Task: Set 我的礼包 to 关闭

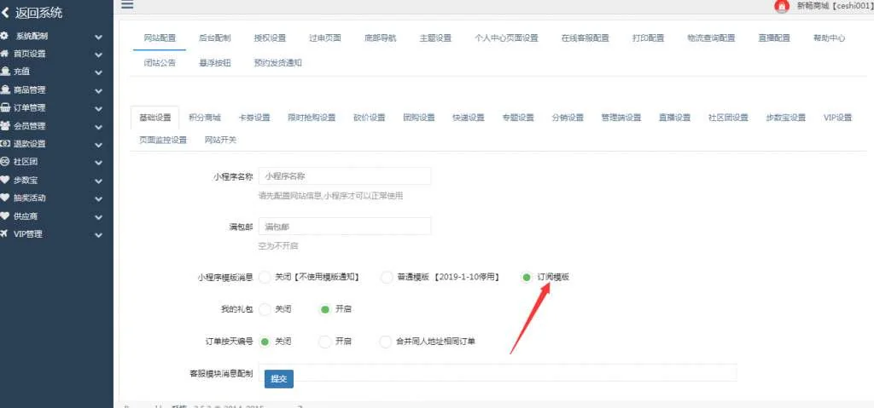Action: click(265, 309)
